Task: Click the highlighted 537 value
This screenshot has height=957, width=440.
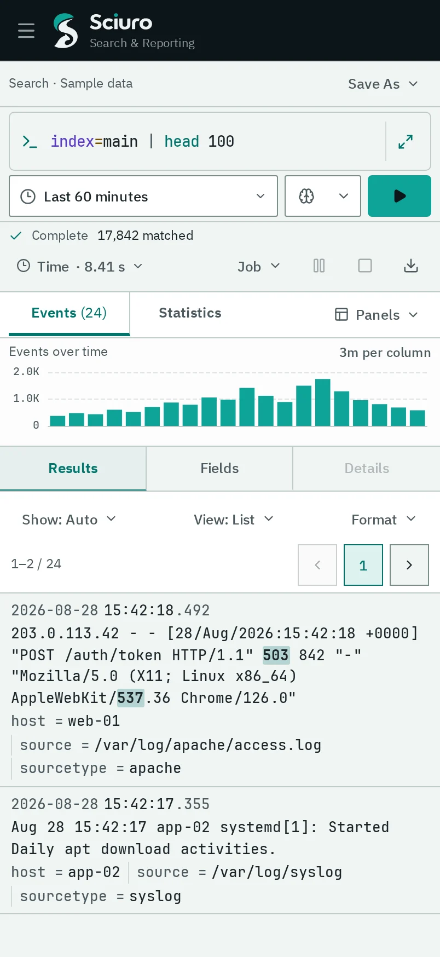Action: [130, 698]
